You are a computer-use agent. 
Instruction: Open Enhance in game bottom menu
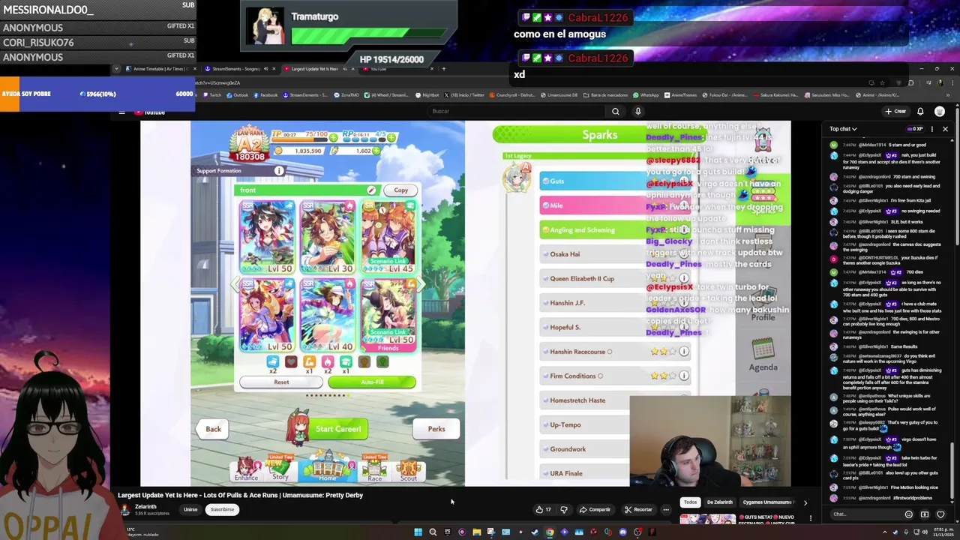click(x=246, y=469)
